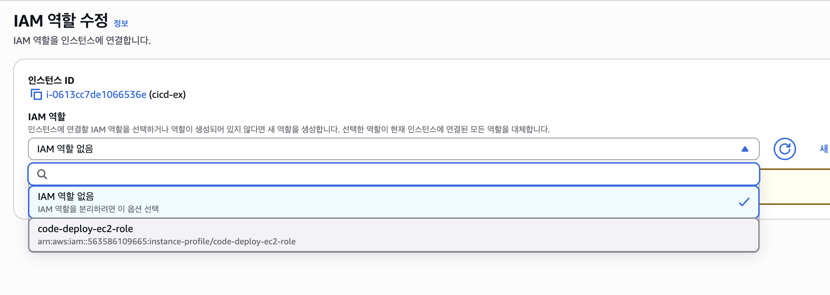Focus the role search input field
This screenshot has width=830, height=295.
394,174
